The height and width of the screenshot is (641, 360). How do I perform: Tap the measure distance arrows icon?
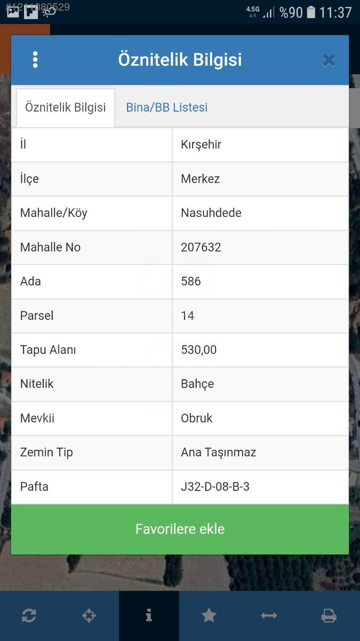269,616
